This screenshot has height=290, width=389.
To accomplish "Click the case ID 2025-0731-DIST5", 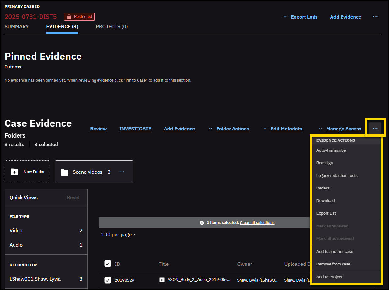I will pos(30,17).
